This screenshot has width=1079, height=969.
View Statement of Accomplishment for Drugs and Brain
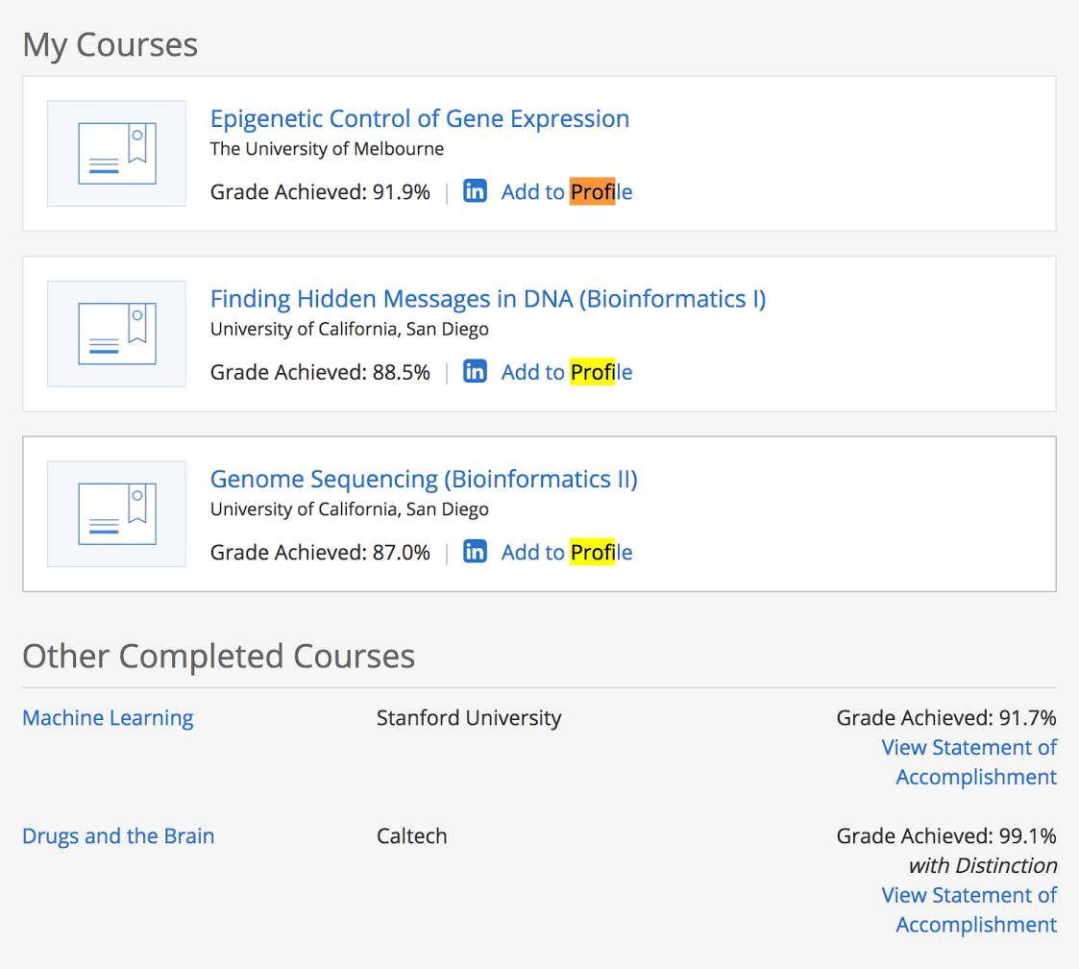pyautogui.click(x=969, y=909)
